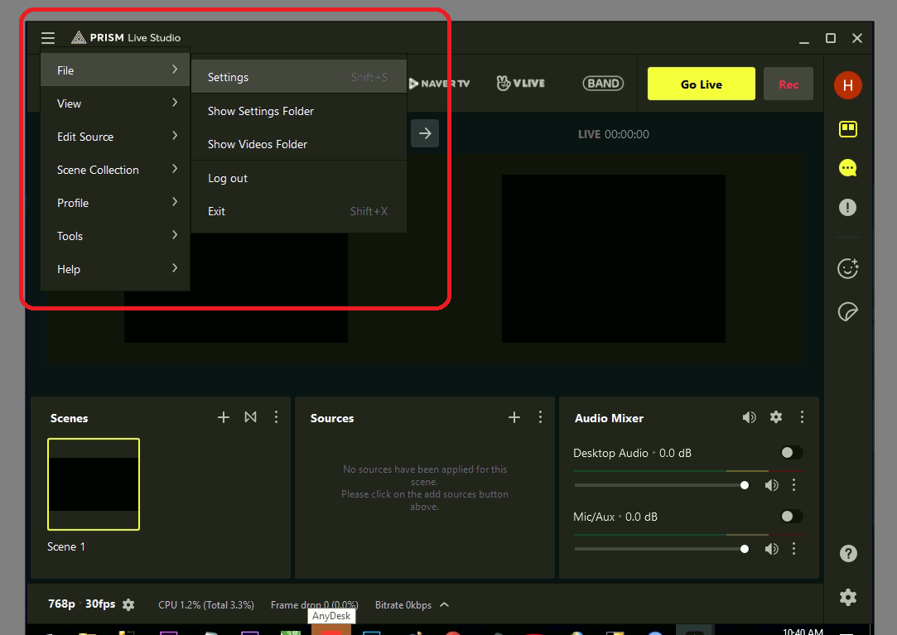Viewport: 897px width, 635px height.
Task: Toggle the Mic/Aux mute switch
Action: pyautogui.click(x=791, y=516)
